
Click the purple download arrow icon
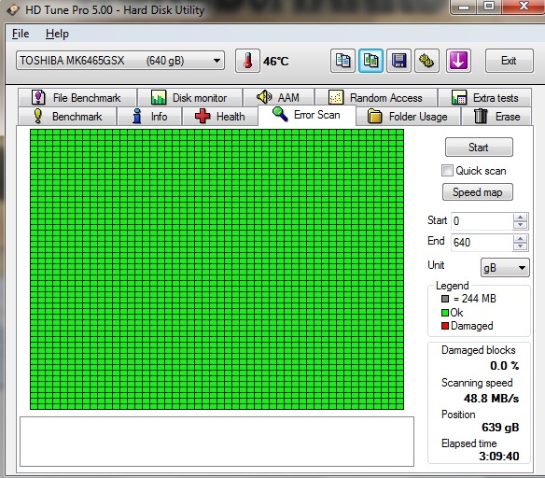(x=458, y=61)
